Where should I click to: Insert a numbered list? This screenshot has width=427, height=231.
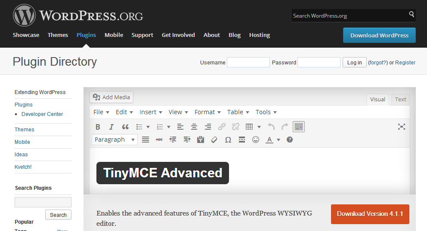(x=160, y=127)
